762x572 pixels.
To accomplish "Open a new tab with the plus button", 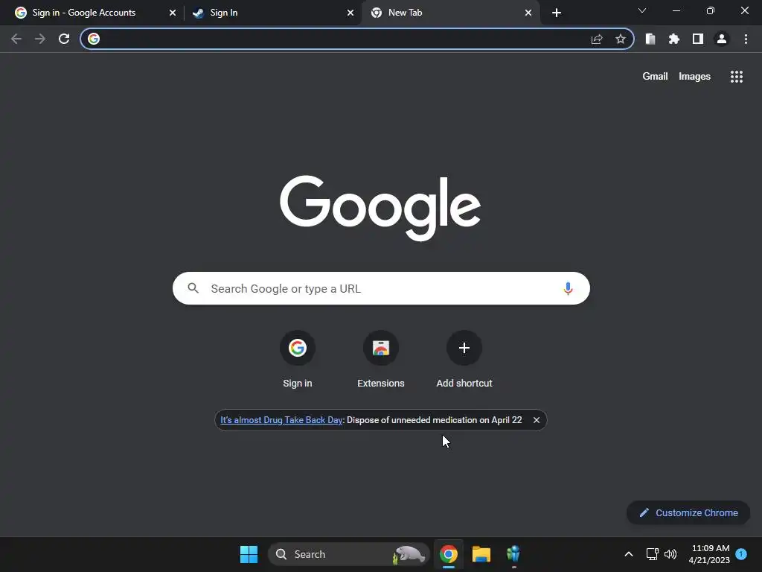I will point(557,13).
